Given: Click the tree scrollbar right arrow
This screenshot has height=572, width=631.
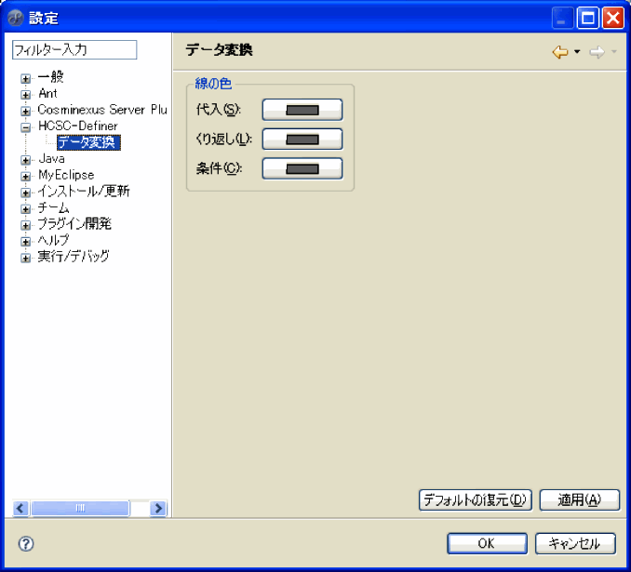Looking at the screenshot, I should [158, 509].
